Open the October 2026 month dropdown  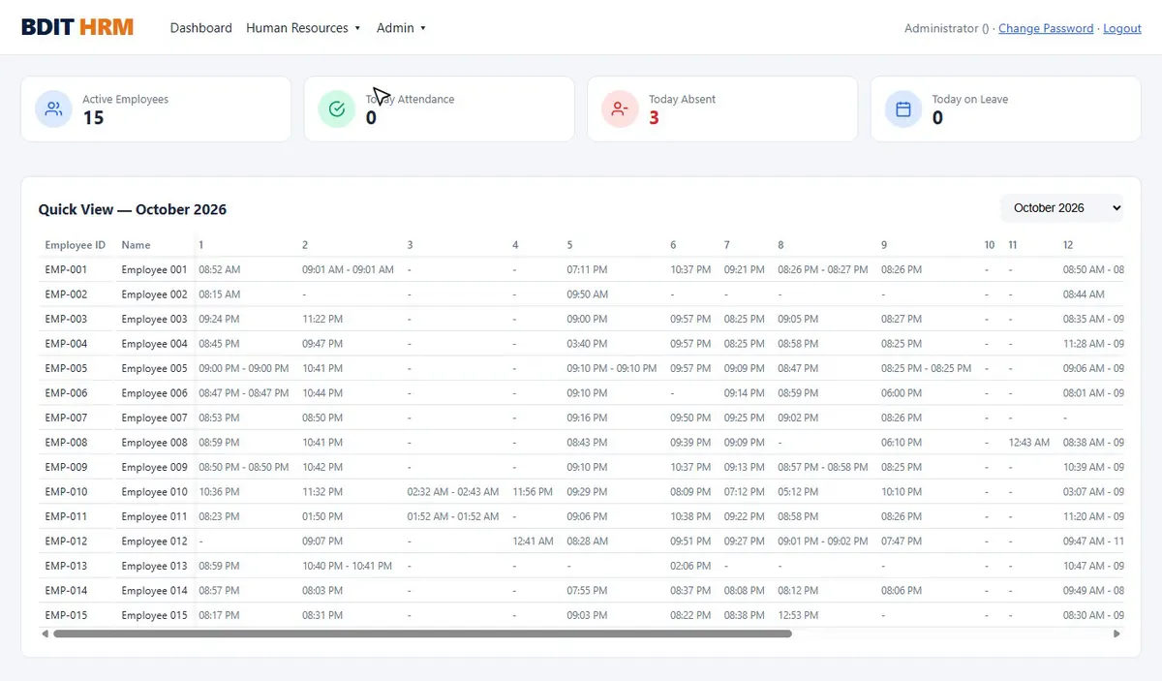(1062, 208)
